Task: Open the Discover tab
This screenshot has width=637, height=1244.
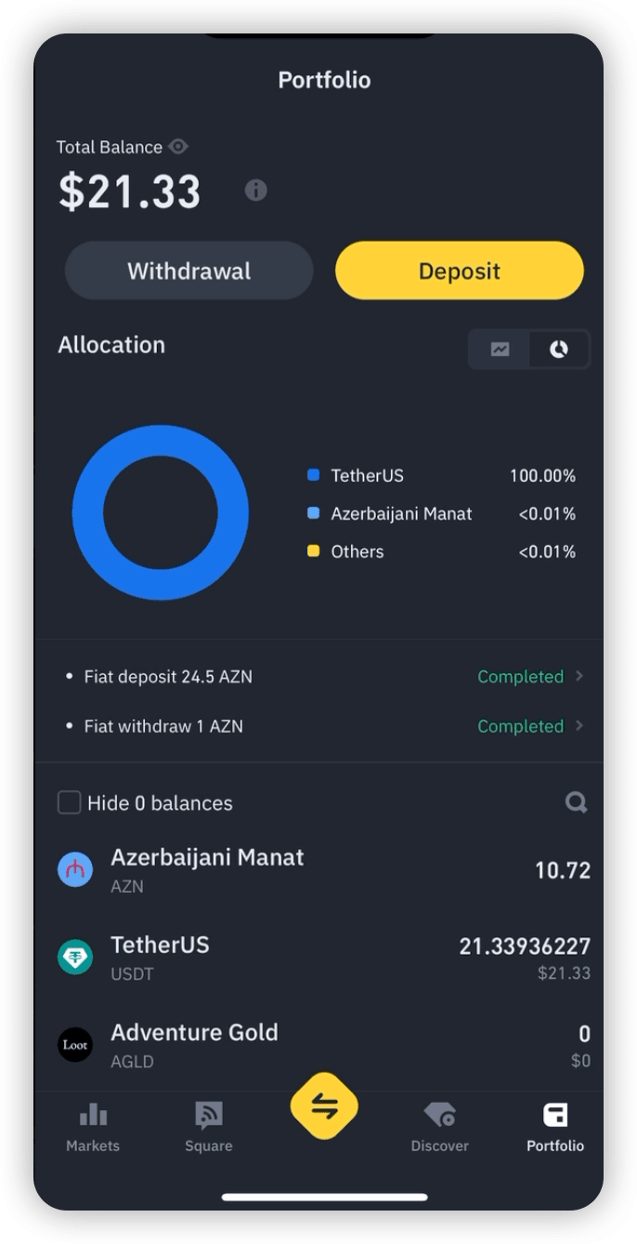Action: pos(439,1126)
